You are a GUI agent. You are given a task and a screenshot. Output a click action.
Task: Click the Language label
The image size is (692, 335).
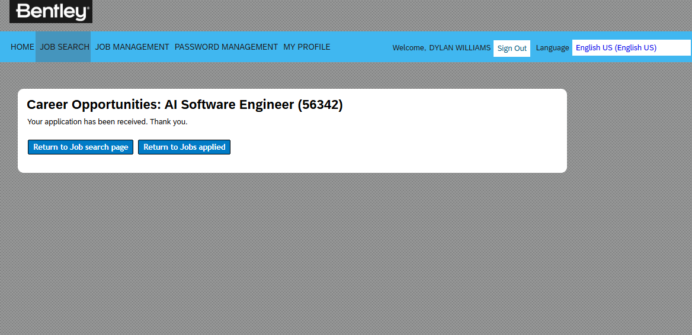pos(552,48)
